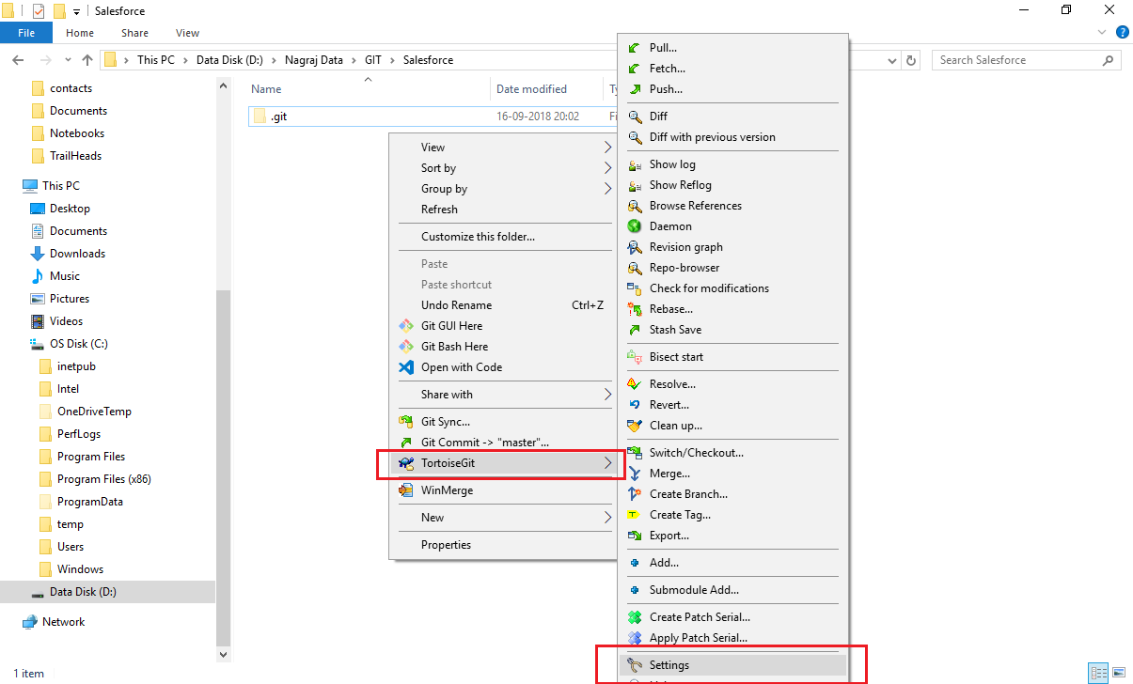Click the Git Sync icon
This screenshot has width=1133, height=684.
(406, 422)
